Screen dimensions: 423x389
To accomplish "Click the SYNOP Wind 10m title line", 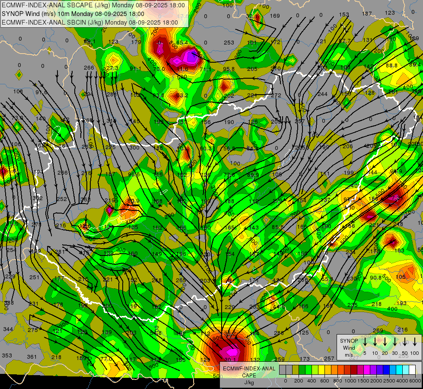I will (73, 14).
